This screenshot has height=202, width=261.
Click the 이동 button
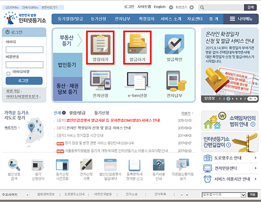pos(253,195)
